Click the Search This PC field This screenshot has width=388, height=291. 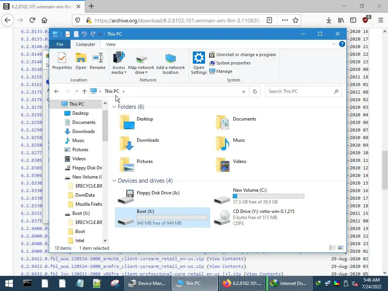[x=304, y=91]
